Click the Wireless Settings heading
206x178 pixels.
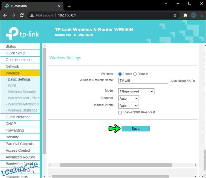pos(65,58)
